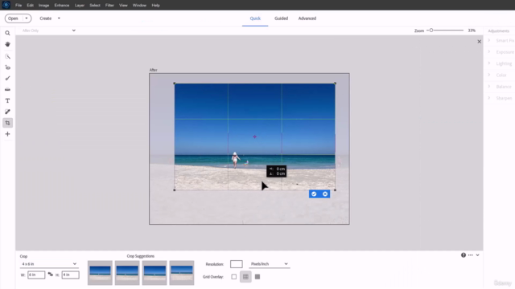Switch to the Guided tab
The image size is (515, 289).
(281, 18)
